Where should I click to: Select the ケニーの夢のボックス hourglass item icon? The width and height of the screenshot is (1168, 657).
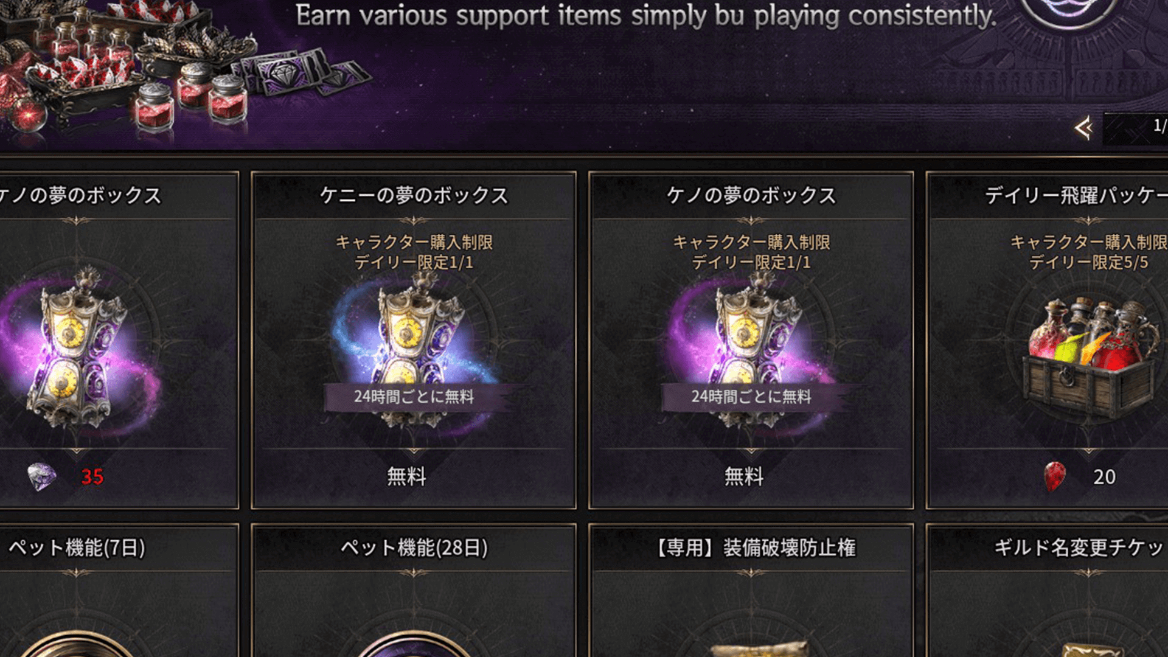(414, 350)
